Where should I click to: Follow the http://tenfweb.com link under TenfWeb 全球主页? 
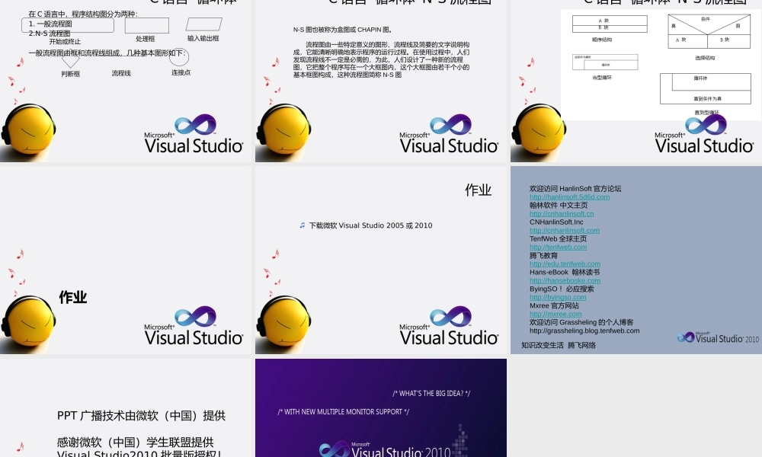coord(558,247)
